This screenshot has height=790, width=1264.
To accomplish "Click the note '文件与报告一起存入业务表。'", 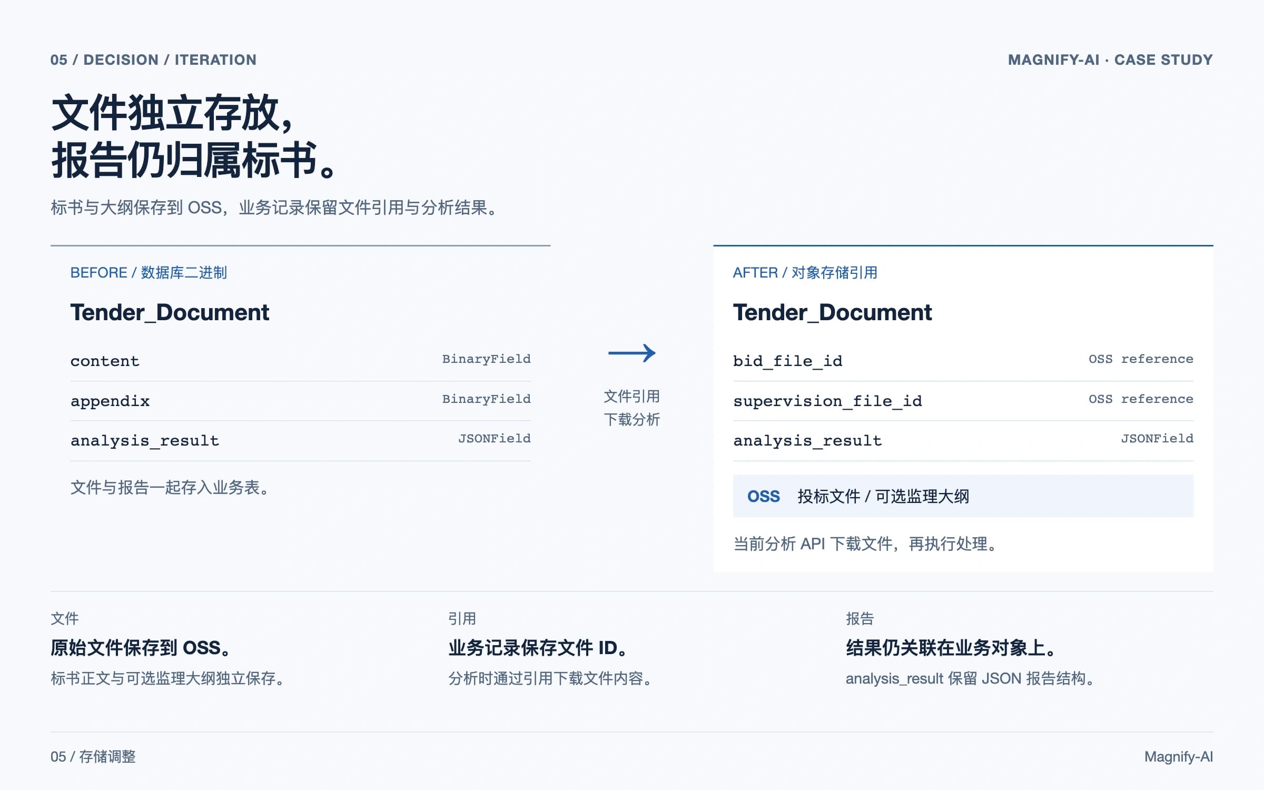I will [x=170, y=488].
